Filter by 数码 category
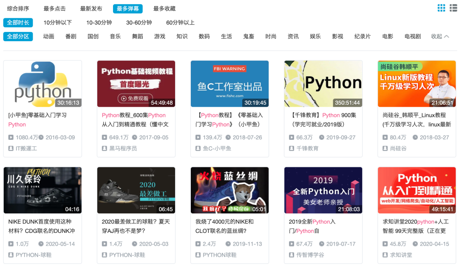Screen dimensions: 459x269 [204, 36]
